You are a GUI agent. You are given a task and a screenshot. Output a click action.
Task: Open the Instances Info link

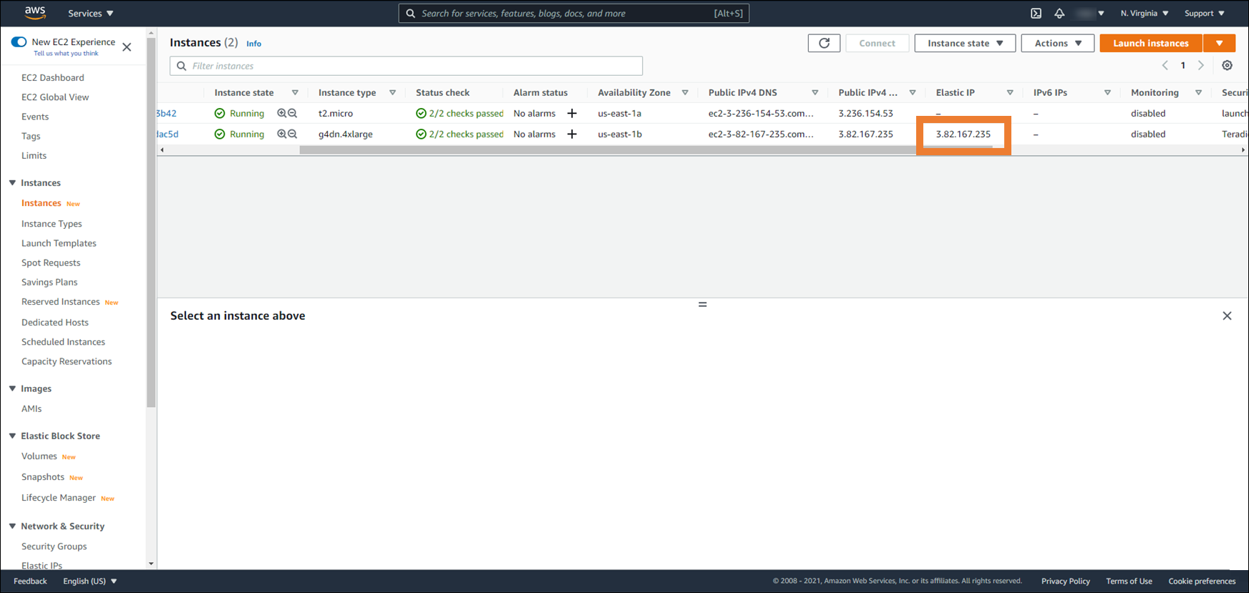click(253, 44)
